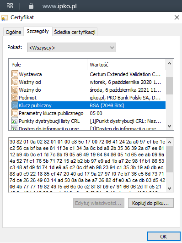Image resolution: width=182 pixels, height=243 pixels.
Task: Click the Parametry klucza publicznego icon
Action: point(15,113)
